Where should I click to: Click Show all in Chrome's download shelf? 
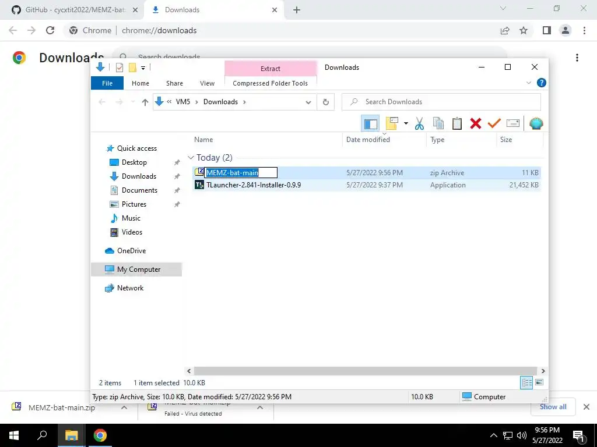(x=553, y=407)
